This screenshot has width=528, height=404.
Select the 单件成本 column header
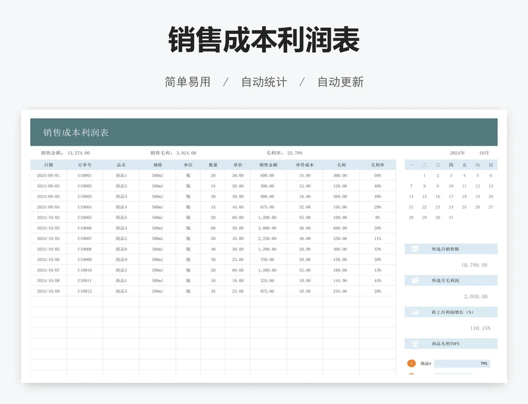[305, 165]
